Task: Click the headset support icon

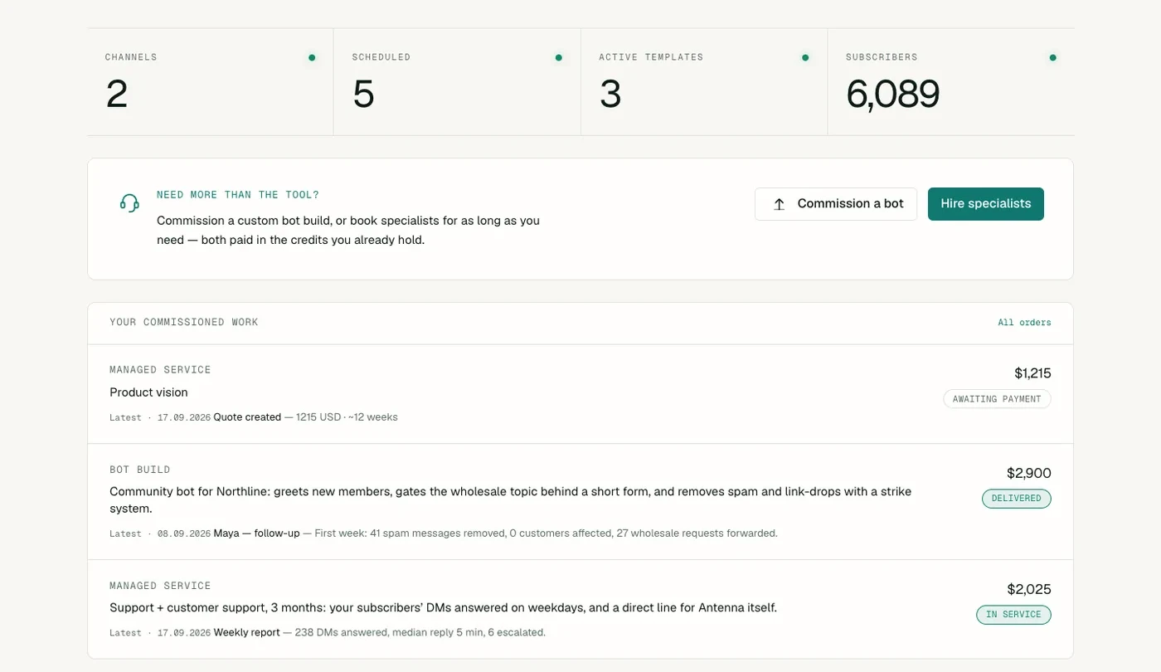Action: [129, 203]
